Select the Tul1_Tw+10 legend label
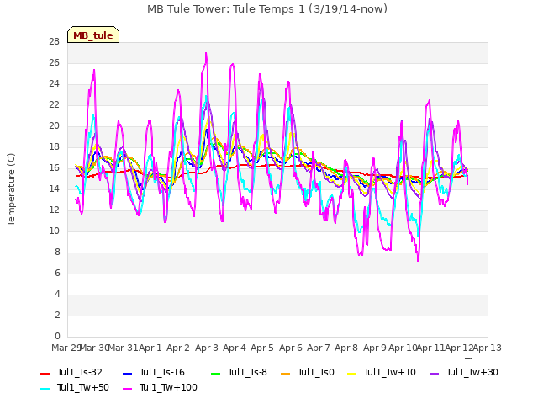Image resolution: width=538 pixels, height=404 pixels. (390, 372)
